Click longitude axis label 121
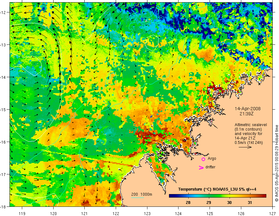The image size is (279, 216). pos(85,213)
